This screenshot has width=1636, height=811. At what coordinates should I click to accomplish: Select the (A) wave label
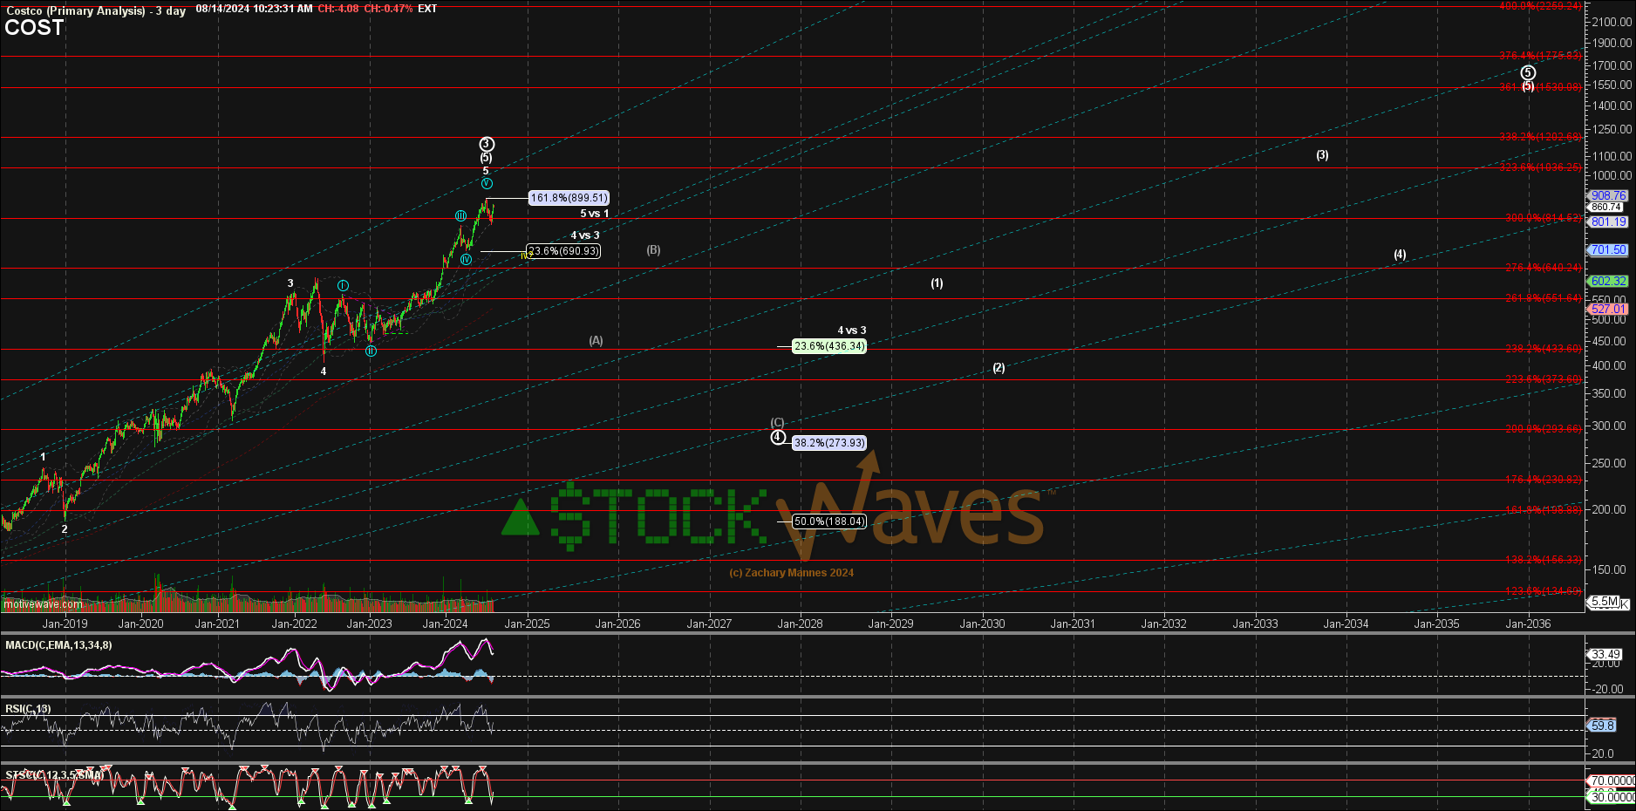(x=596, y=341)
